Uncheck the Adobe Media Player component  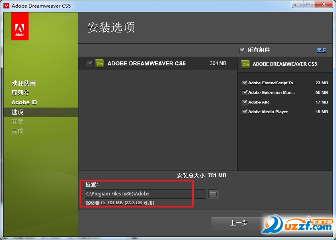244,112
